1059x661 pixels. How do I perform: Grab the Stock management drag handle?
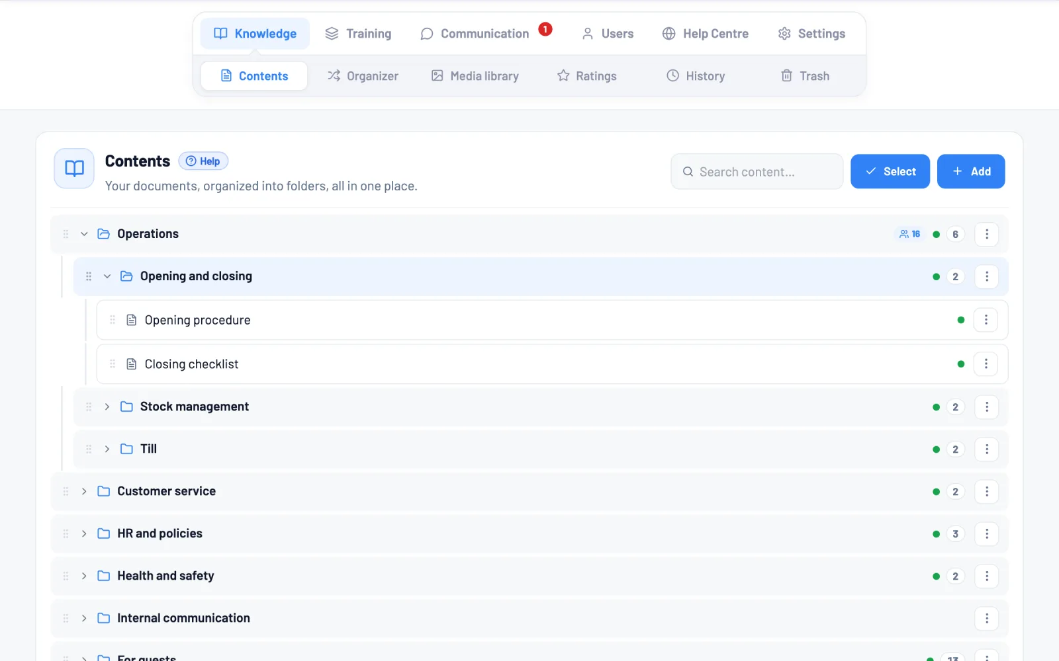pos(89,407)
